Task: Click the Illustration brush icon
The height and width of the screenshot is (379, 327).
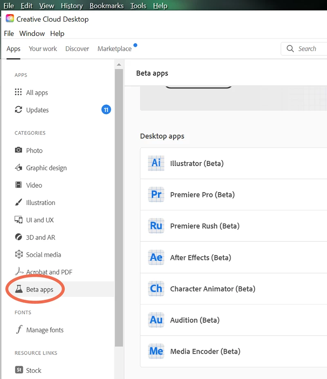Action: (18, 202)
